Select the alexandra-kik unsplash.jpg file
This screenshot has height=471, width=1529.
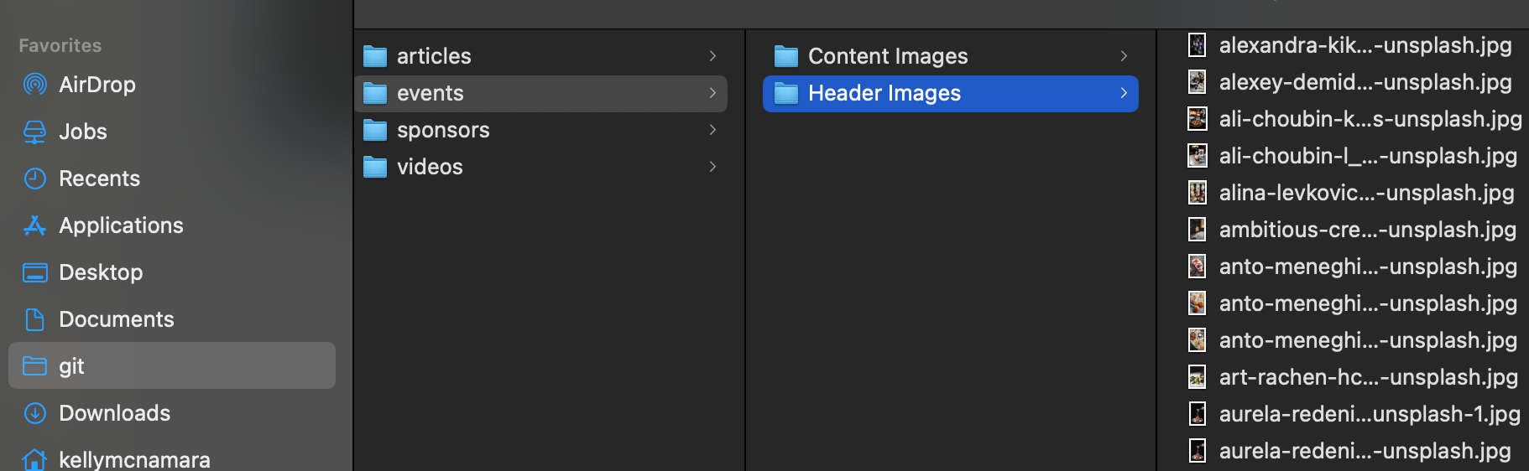(x=1355, y=45)
